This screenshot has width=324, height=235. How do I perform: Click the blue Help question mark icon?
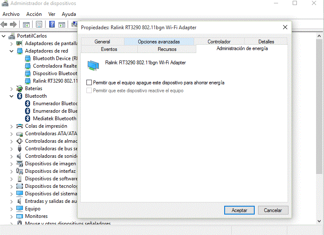click(x=52, y=24)
